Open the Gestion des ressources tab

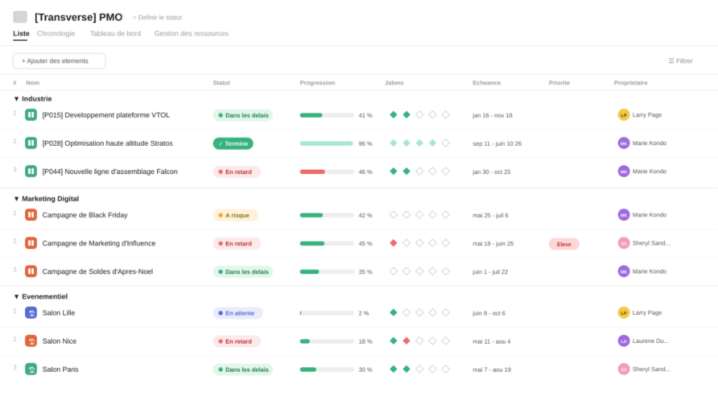(x=191, y=34)
